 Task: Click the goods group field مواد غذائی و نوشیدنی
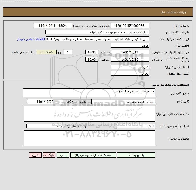tap(123, 102)
